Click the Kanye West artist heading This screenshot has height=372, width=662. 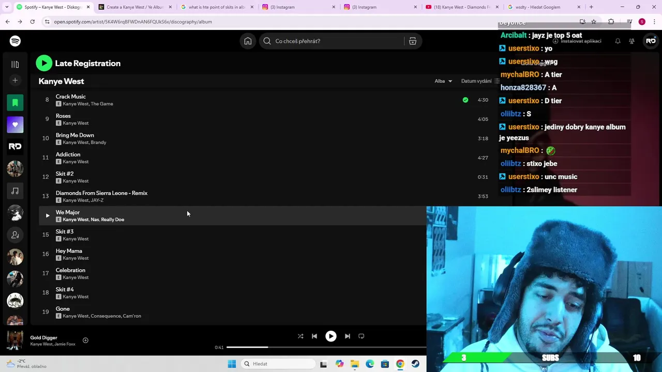61,81
